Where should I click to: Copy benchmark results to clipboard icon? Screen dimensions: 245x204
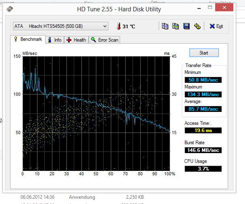click(x=165, y=26)
